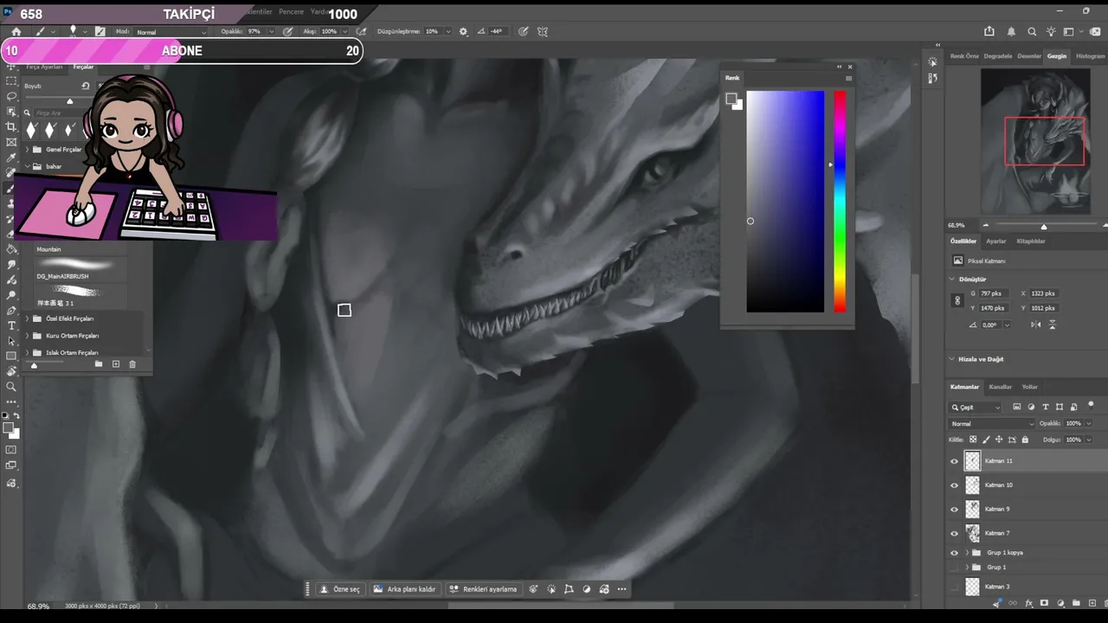Delete brush using trash icon
This screenshot has height=623, width=1108.
coord(132,364)
